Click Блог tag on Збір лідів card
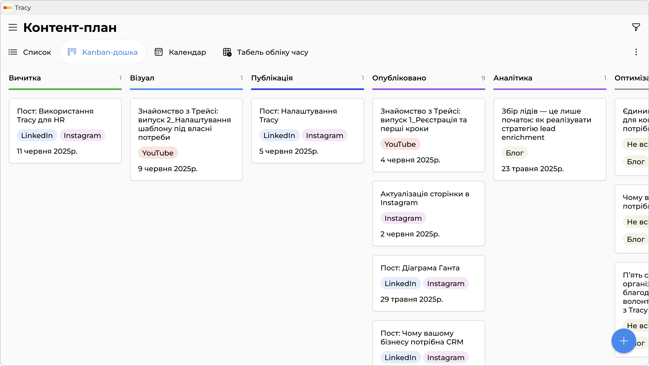Image resolution: width=649 pixels, height=366 pixels. click(x=515, y=153)
